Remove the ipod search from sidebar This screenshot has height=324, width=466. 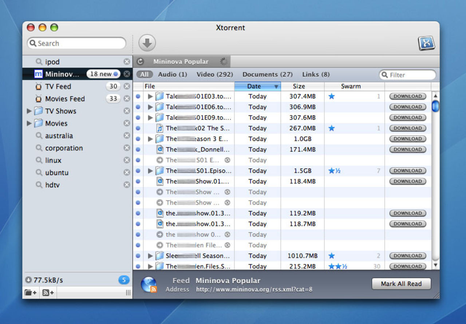[x=126, y=62]
